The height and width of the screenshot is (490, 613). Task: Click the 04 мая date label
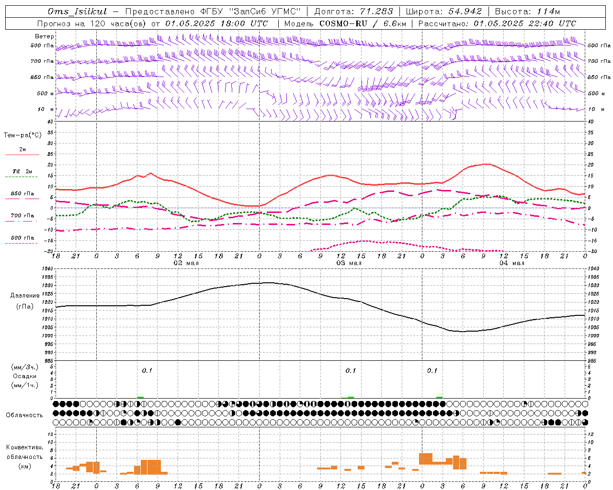click(x=511, y=263)
